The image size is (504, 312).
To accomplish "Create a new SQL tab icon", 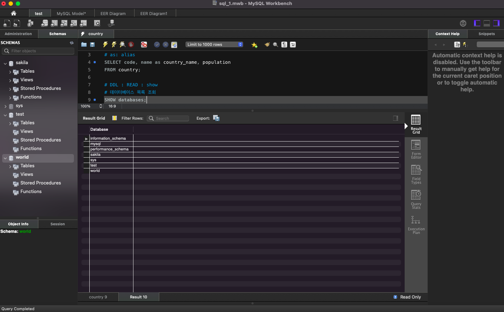I will coord(6,23).
